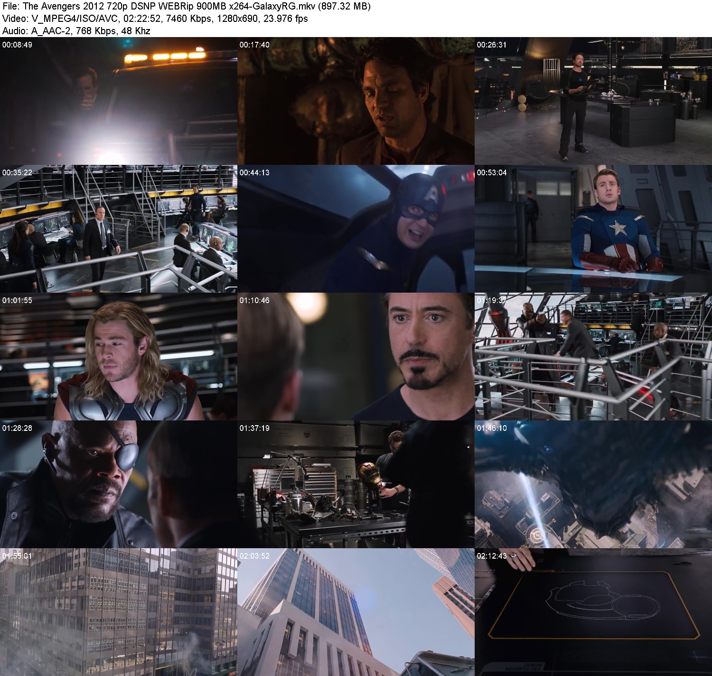Select the frame captured at 00:44:13

click(356, 229)
